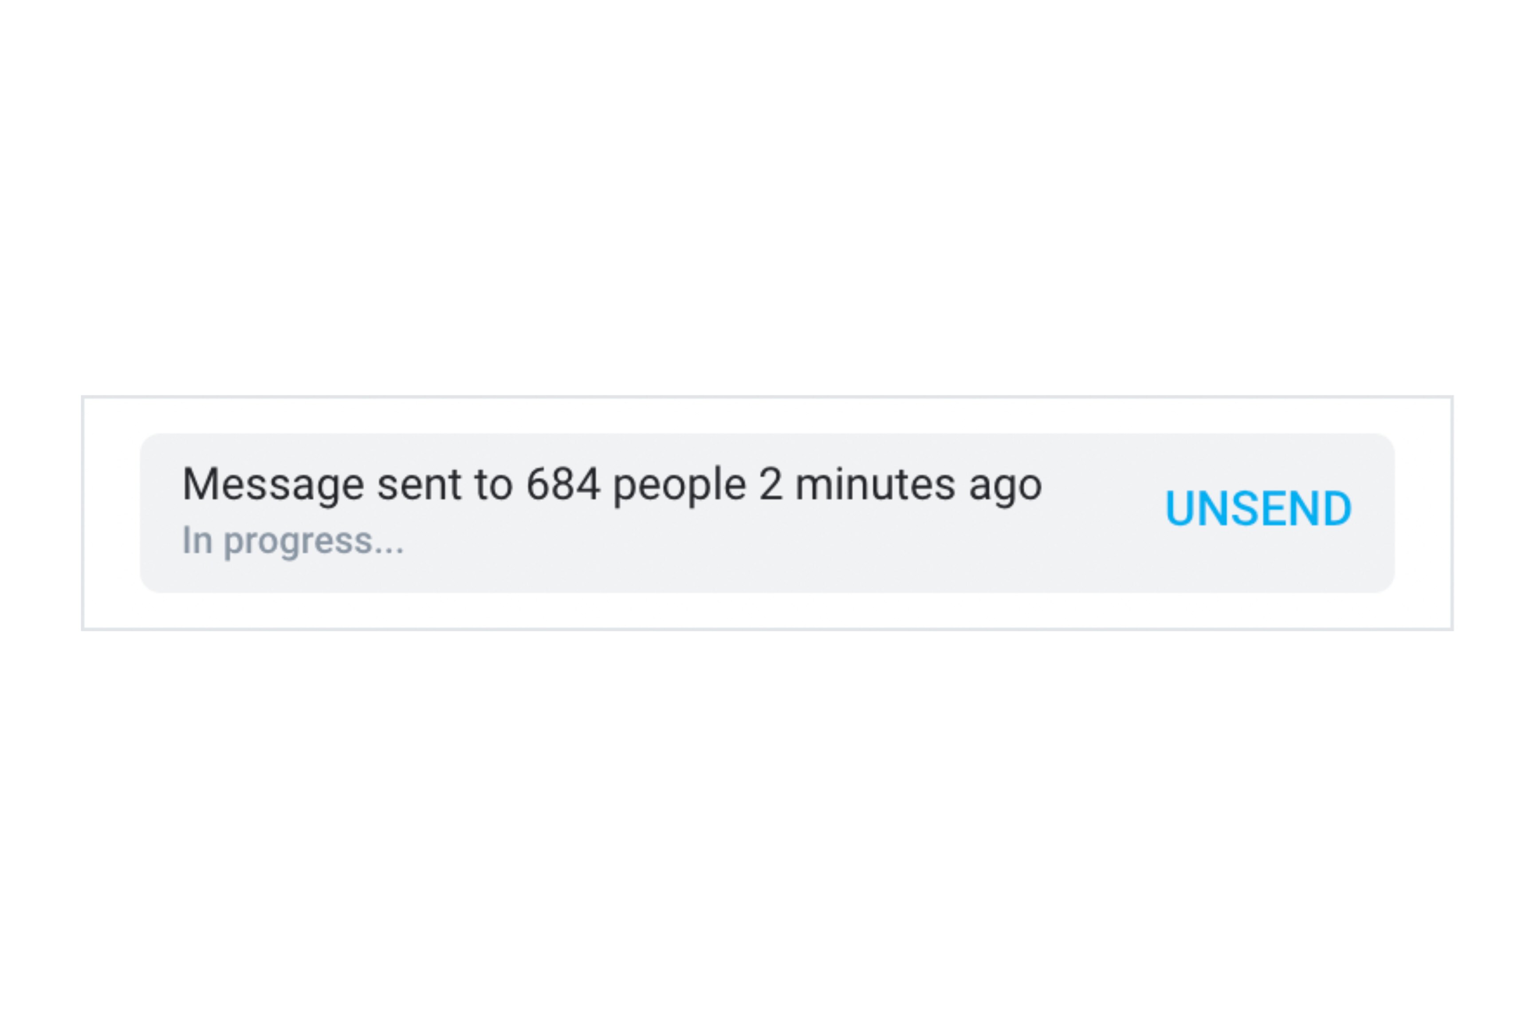Click the word 'In' before 'progress...'
1537x1025 pixels.
pyautogui.click(x=197, y=540)
